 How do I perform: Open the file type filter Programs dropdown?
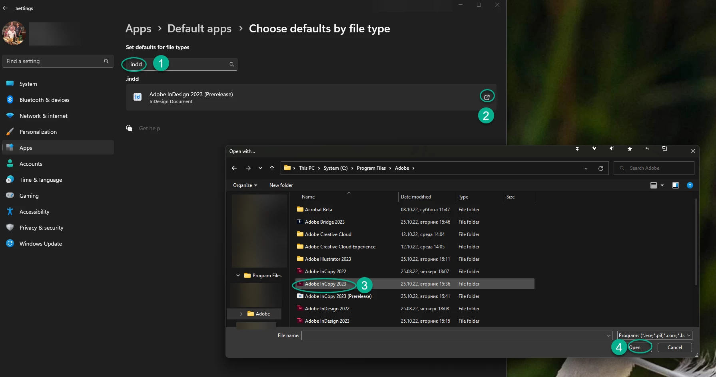pos(654,335)
